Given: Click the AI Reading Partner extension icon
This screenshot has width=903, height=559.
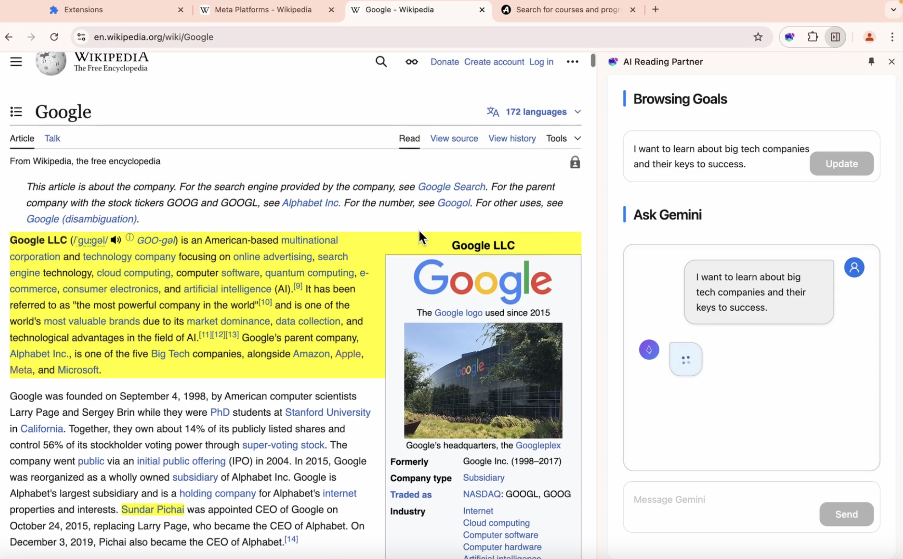Looking at the screenshot, I should pos(790,37).
